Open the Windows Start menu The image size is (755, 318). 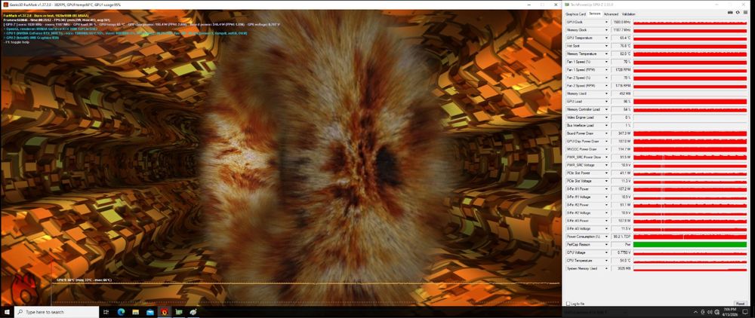pyautogui.click(x=7, y=312)
